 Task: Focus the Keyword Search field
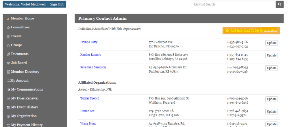coord(233,4)
